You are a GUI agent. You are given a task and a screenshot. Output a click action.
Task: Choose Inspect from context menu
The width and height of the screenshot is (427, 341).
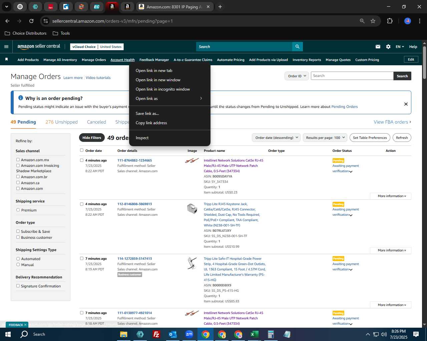[x=169, y=138]
